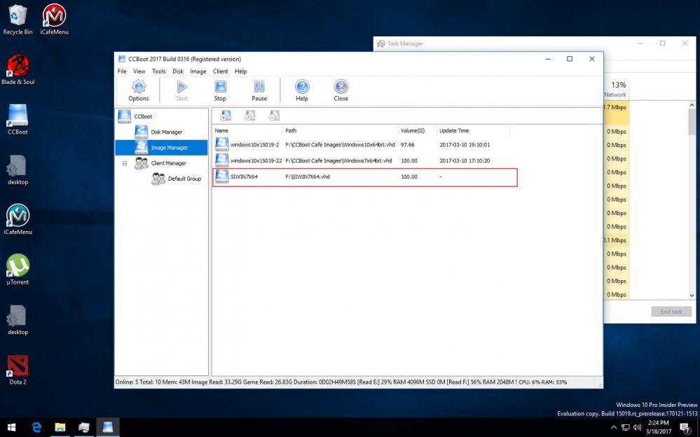
Task: Select the windows10x15019-2 image row
Action: click(362, 145)
